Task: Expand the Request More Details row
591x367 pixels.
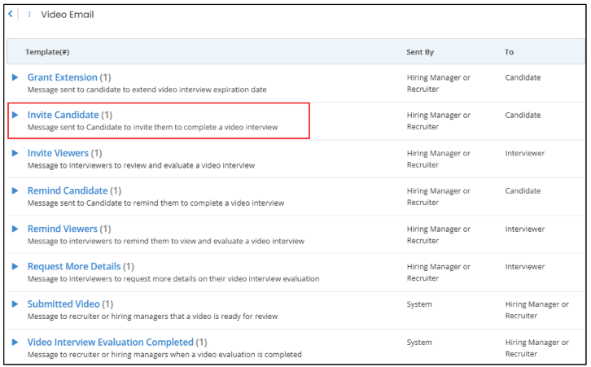Action: tap(15, 266)
